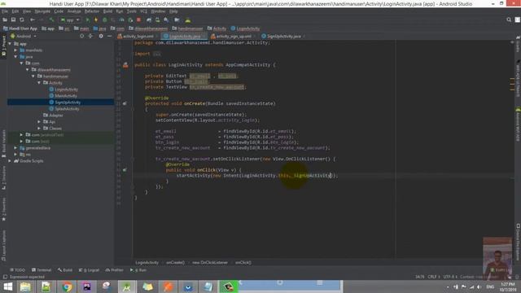Open the Run tool window button
Viewport: 521px width, 293px height.
pyautogui.click(x=138, y=270)
